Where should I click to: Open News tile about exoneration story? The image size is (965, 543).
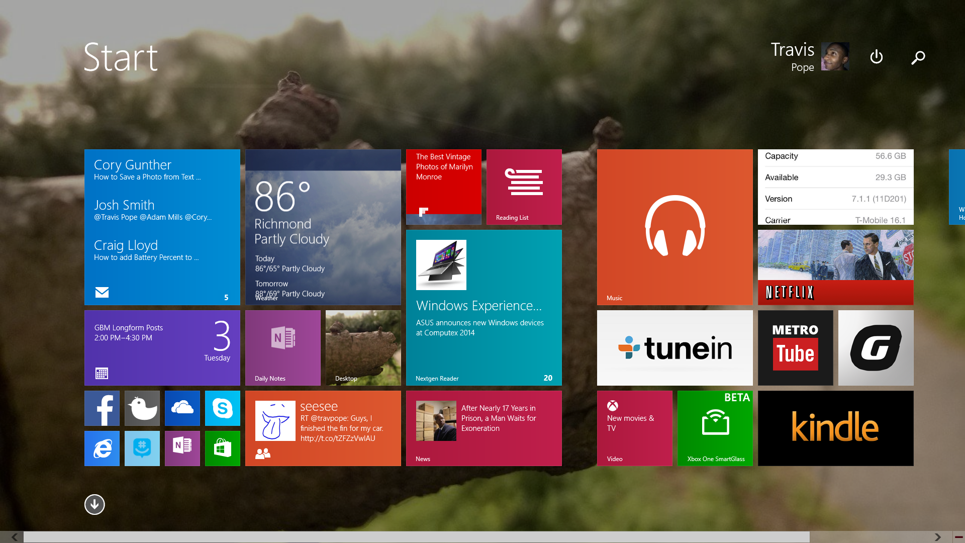[x=484, y=428]
